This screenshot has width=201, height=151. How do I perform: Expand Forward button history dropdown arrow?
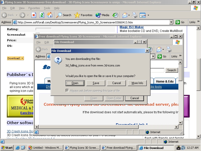click(28, 15)
